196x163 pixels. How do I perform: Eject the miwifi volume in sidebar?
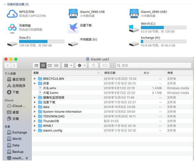[x=26, y=158]
